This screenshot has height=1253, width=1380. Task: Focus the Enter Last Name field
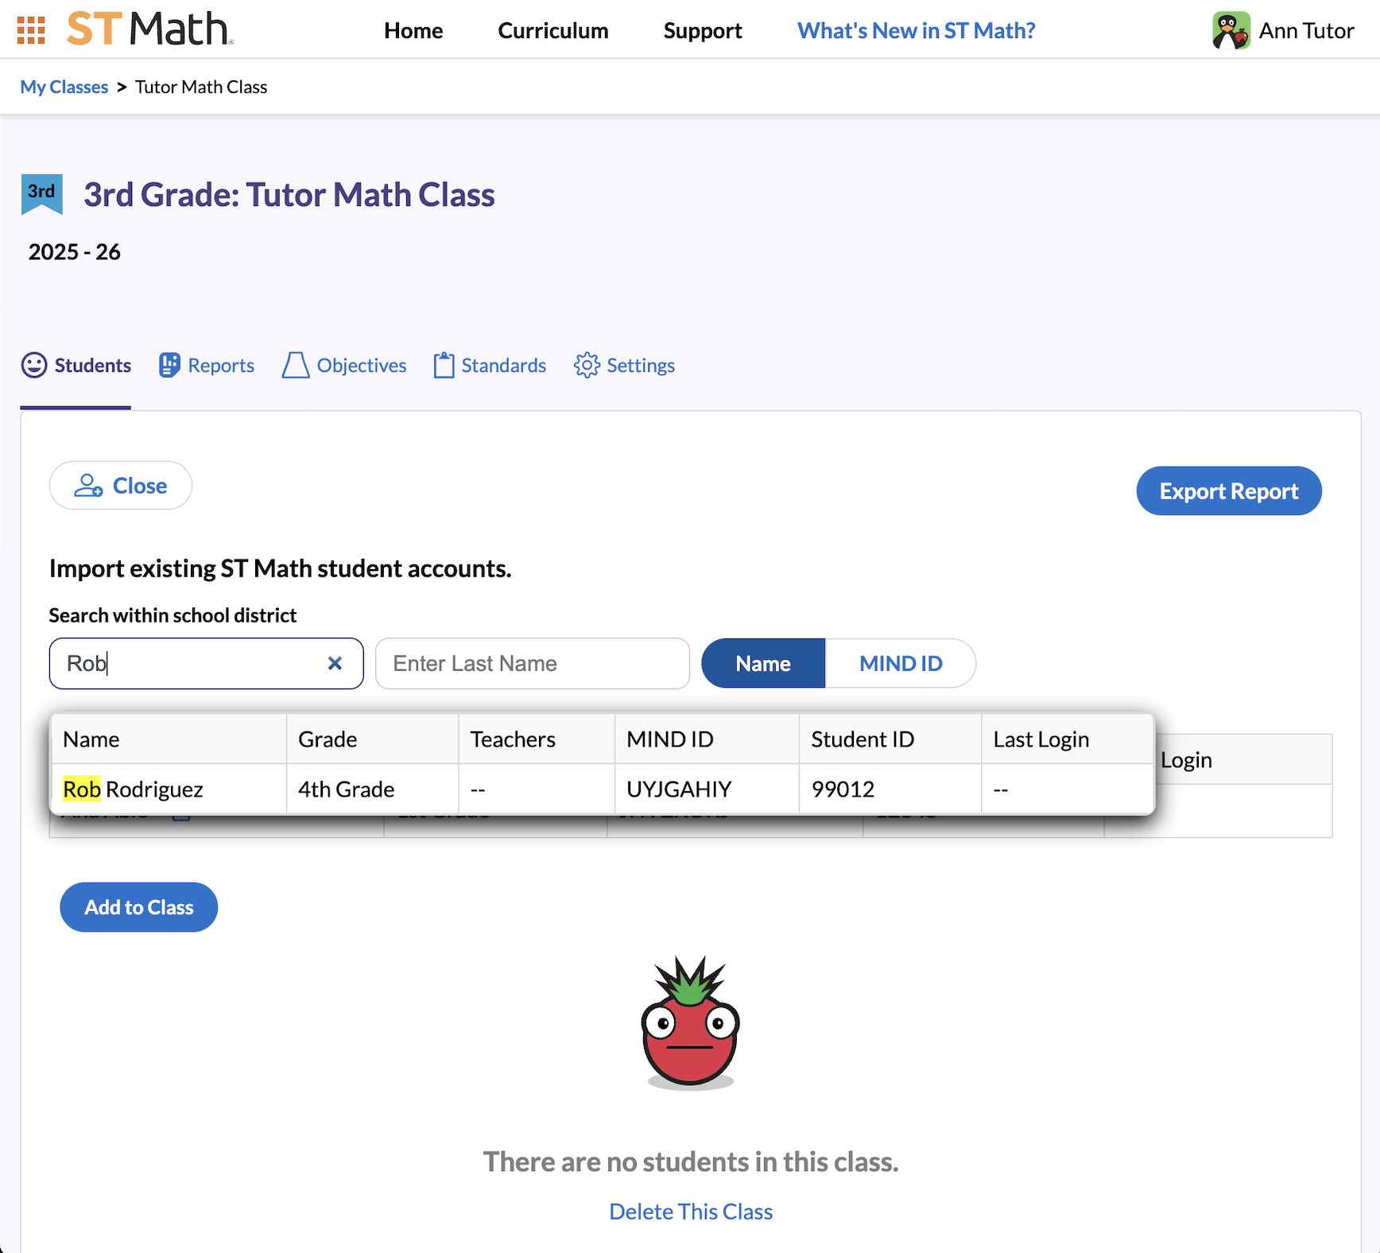click(532, 663)
